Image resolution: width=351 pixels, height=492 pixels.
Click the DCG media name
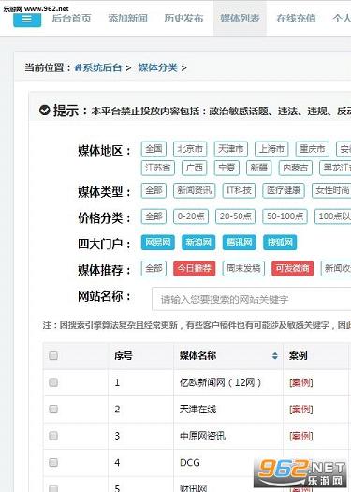coord(190,463)
